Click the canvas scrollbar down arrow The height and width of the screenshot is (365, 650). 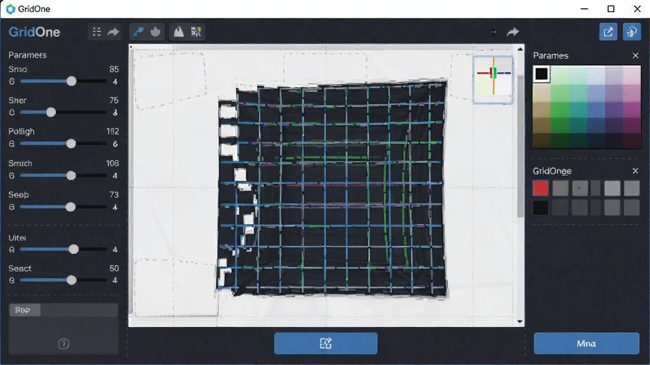tap(520, 321)
